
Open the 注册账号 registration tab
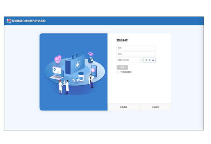155,107
